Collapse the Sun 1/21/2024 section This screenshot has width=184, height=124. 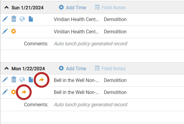7,8
